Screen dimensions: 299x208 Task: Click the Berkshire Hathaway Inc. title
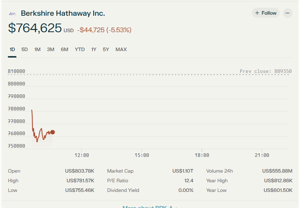(63, 13)
